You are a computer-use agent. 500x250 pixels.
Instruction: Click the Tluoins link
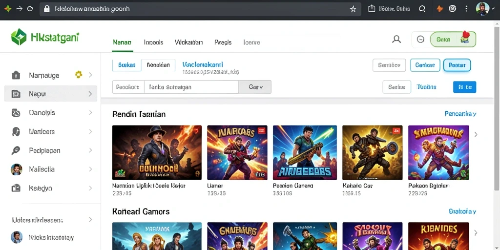point(426,87)
